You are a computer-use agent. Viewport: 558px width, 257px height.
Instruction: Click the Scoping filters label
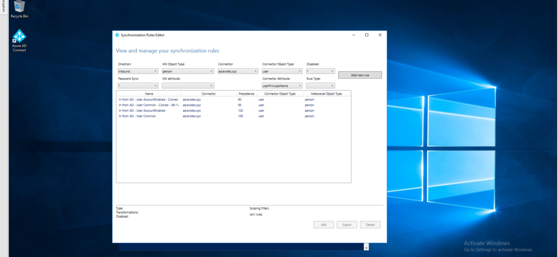click(259, 208)
